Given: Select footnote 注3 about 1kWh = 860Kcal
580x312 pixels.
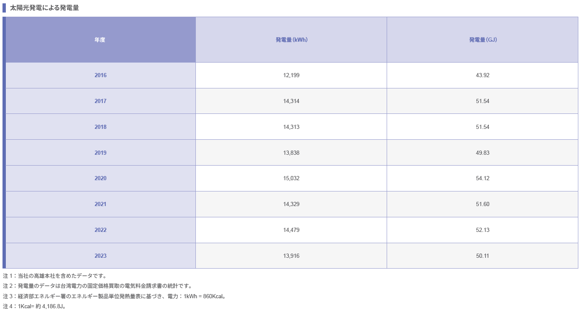Looking at the screenshot, I should 115,296.
